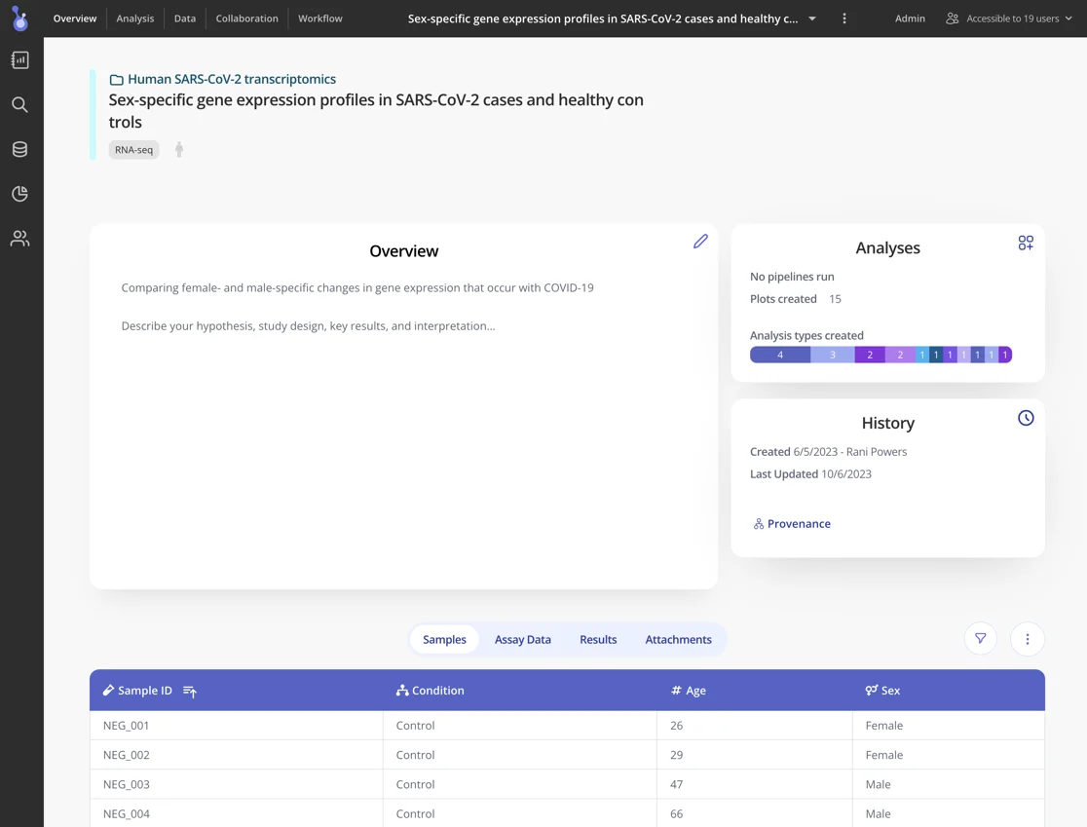Open the pie chart icon in sidebar
The image size is (1087, 827).
[19, 194]
